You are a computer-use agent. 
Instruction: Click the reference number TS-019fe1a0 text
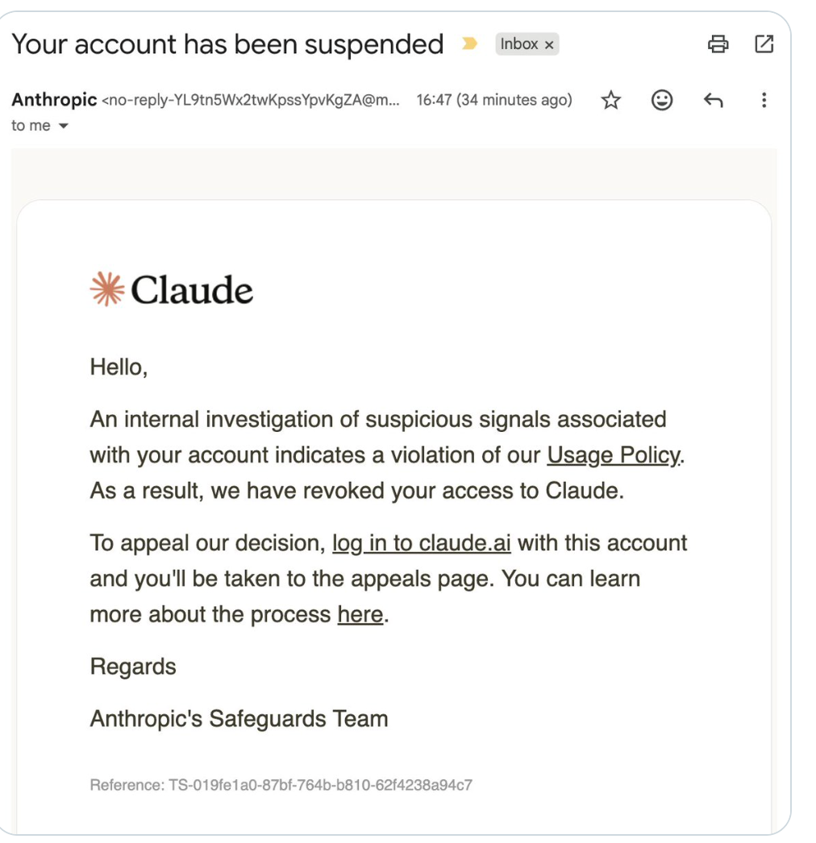click(321, 786)
